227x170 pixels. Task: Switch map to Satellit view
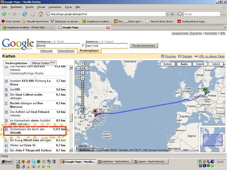coord(200,64)
